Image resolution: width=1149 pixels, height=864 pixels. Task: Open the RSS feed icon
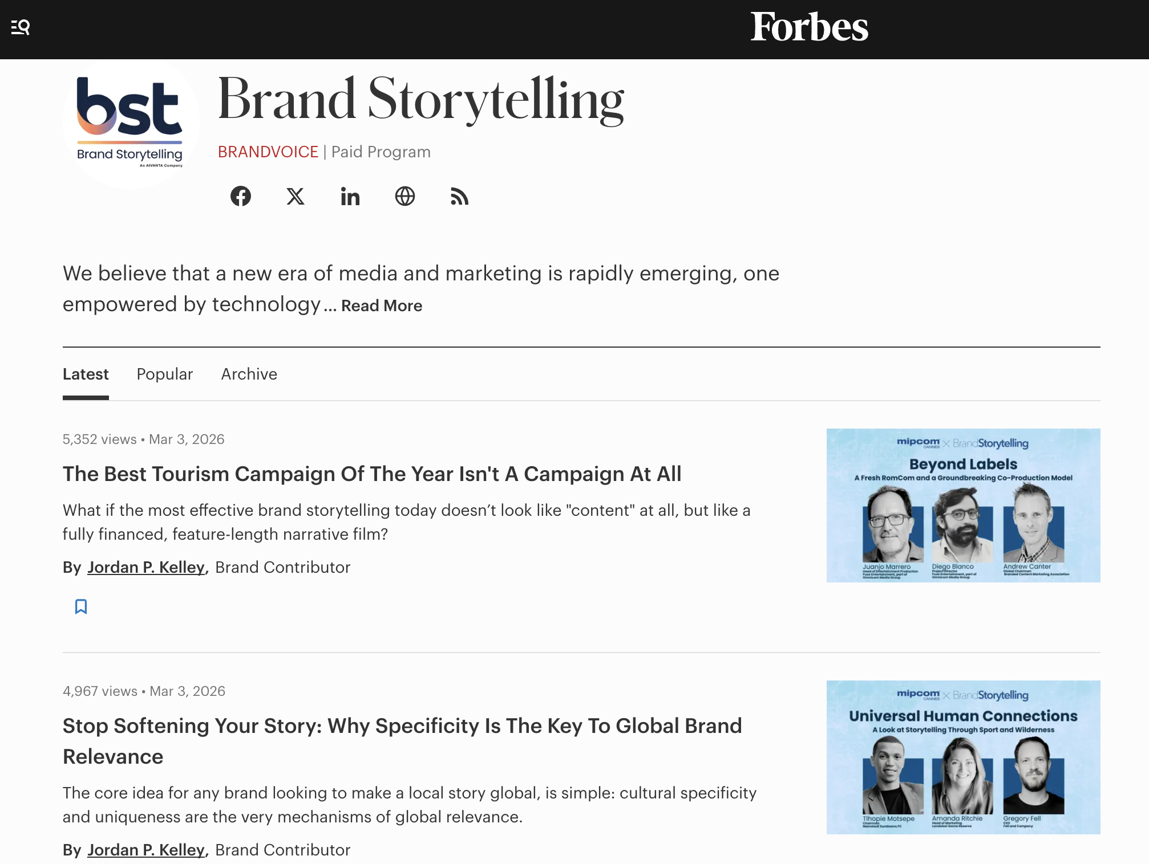tap(459, 197)
